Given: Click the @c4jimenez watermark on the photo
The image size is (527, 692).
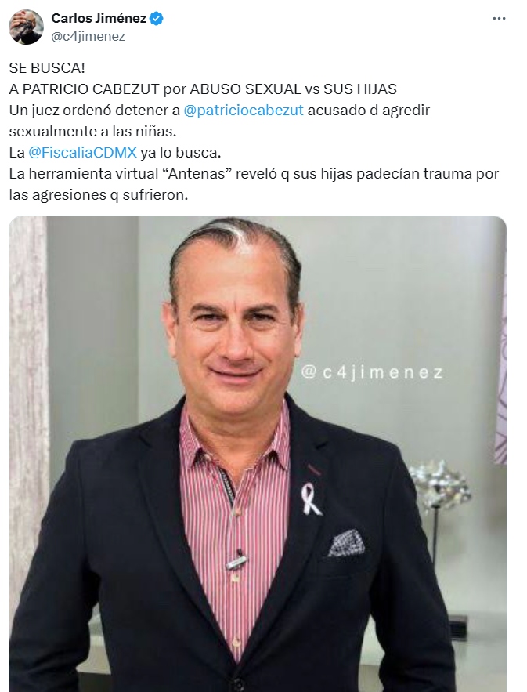Looking at the screenshot, I should 372,372.
